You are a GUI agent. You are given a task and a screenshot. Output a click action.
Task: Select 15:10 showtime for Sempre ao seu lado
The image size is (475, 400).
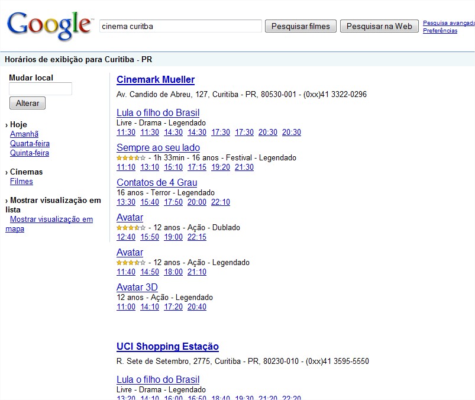click(x=173, y=167)
